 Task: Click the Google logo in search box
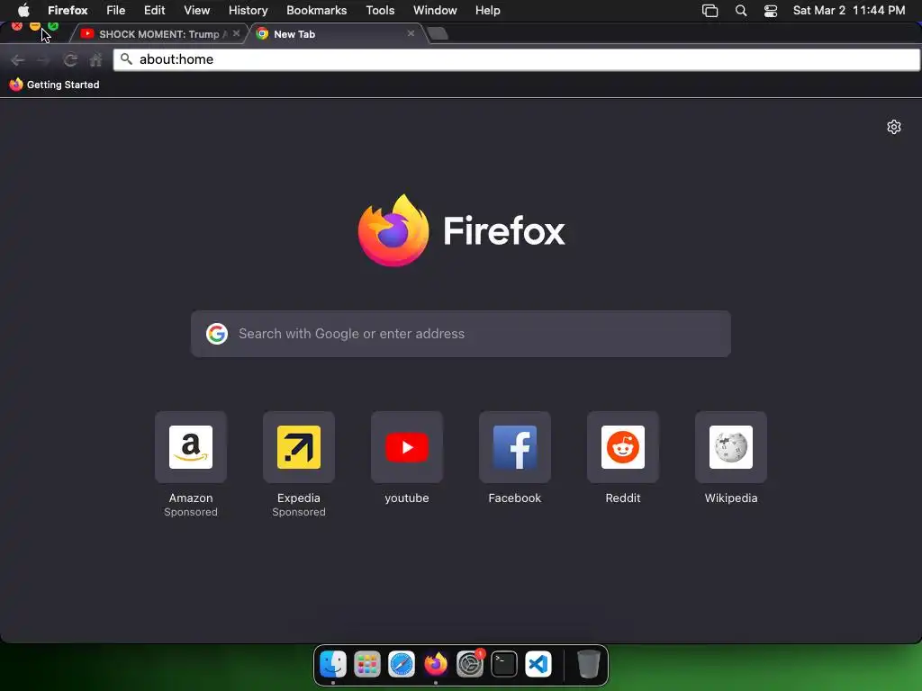[217, 334]
